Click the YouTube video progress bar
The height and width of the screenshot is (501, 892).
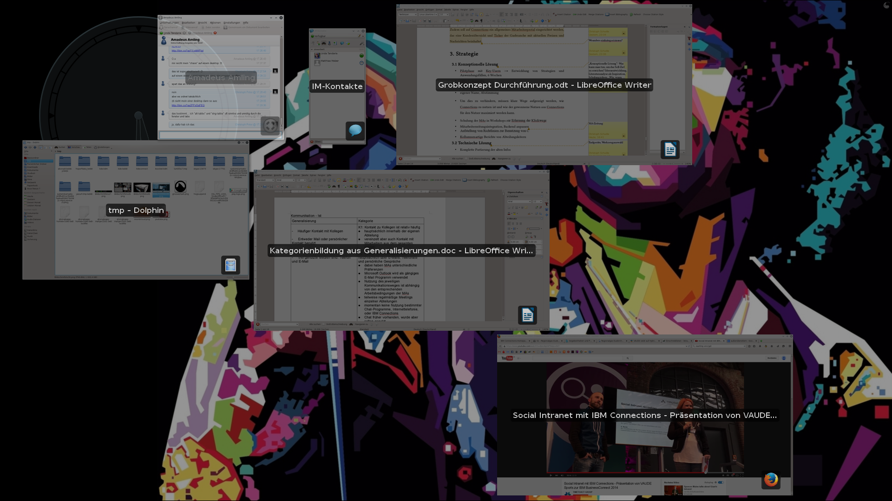pos(645,473)
